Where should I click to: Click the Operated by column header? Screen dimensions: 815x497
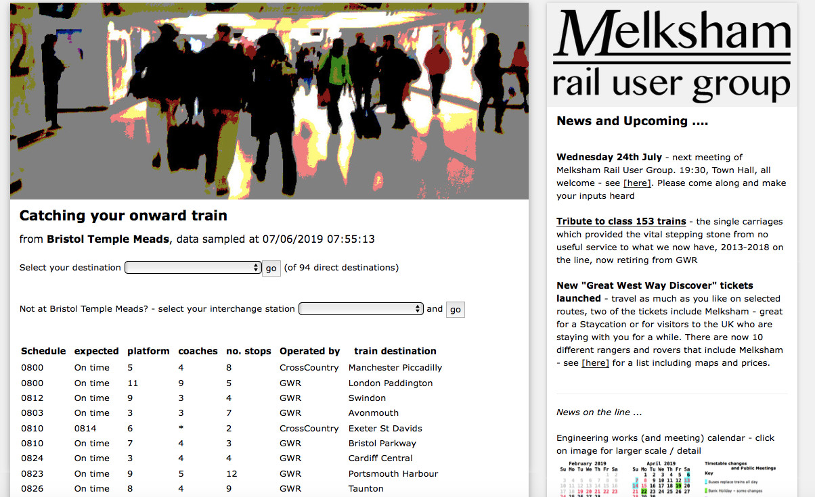(x=309, y=352)
